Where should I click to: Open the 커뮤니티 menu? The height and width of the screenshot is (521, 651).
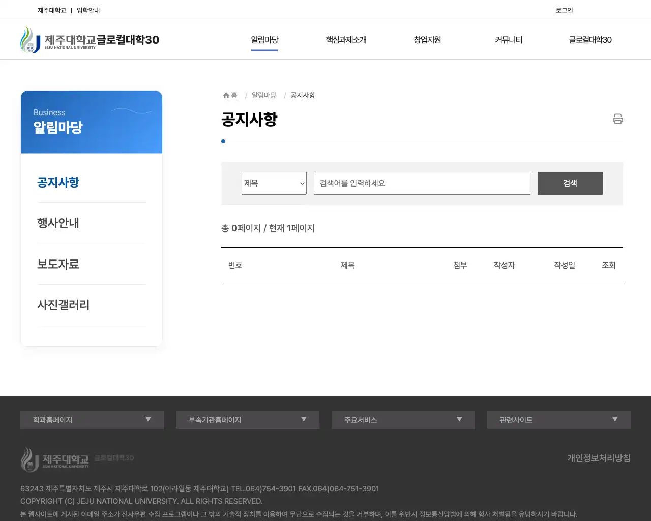[x=508, y=40]
